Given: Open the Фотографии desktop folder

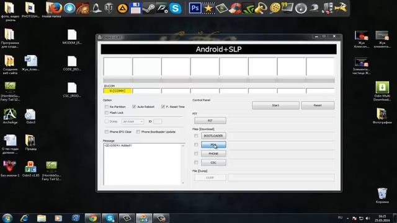Looking at the screenshot, I should [x=382, y=116].
